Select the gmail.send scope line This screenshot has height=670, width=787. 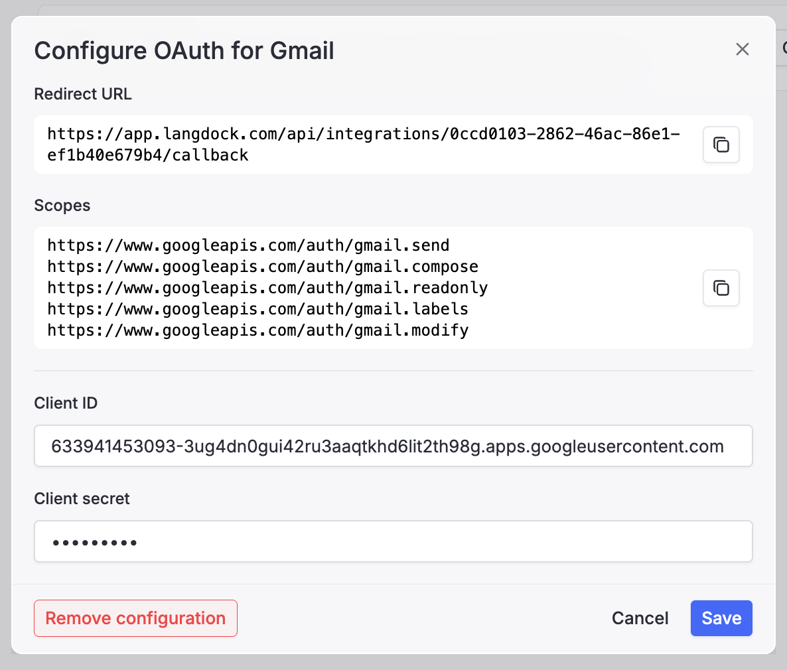tap(248, 245)
